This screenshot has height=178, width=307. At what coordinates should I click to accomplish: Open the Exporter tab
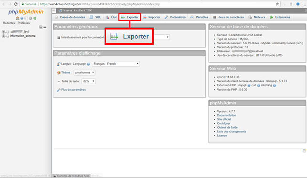(129, 17)
